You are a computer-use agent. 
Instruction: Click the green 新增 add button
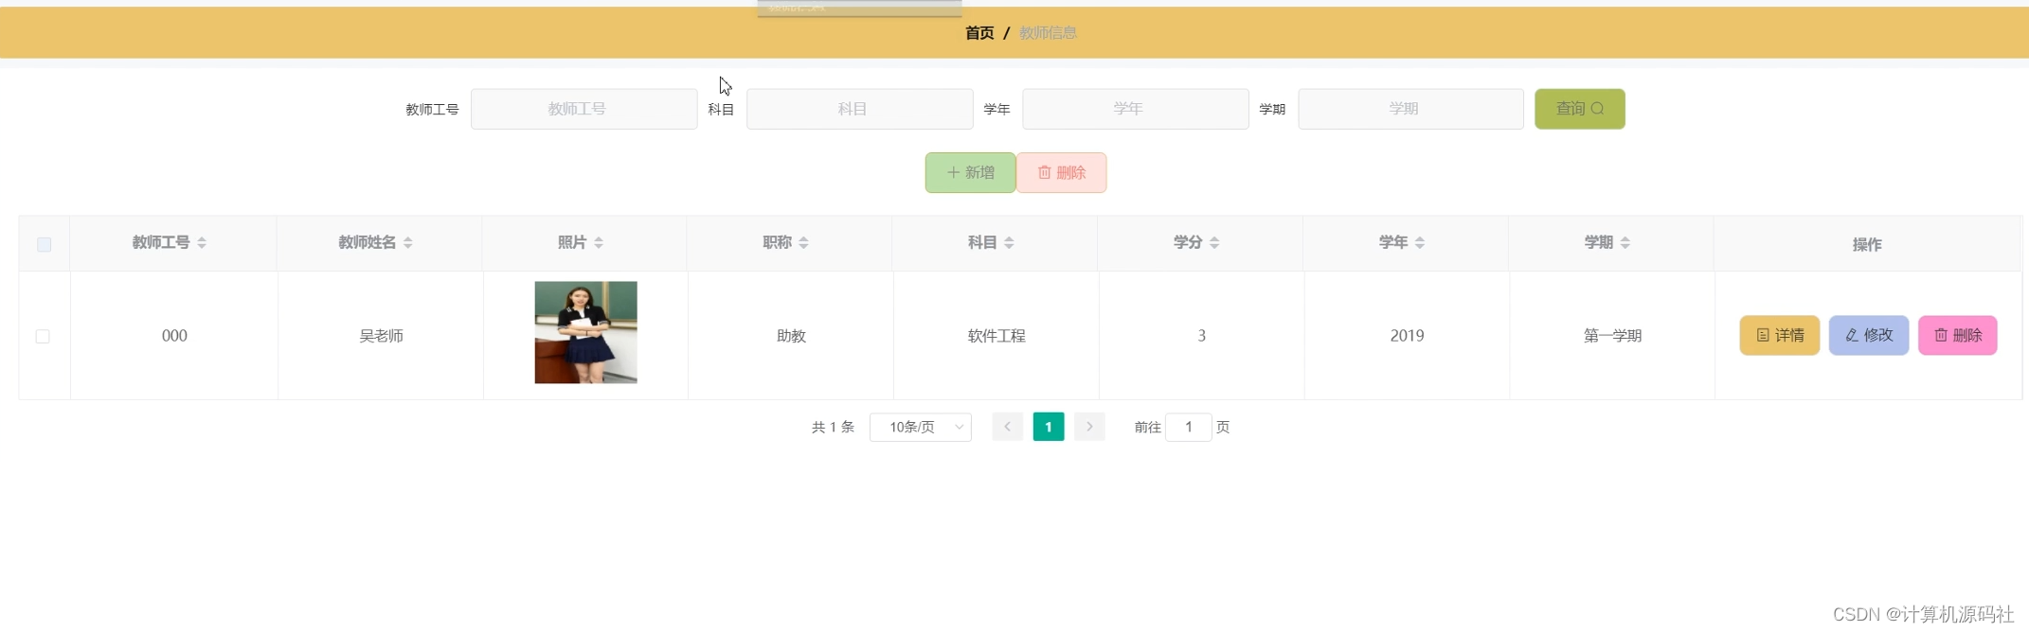coord(970,172)
